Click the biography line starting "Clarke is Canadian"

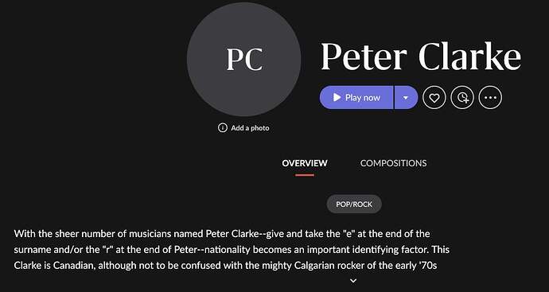pyautogui.click(x=225, y=266)
